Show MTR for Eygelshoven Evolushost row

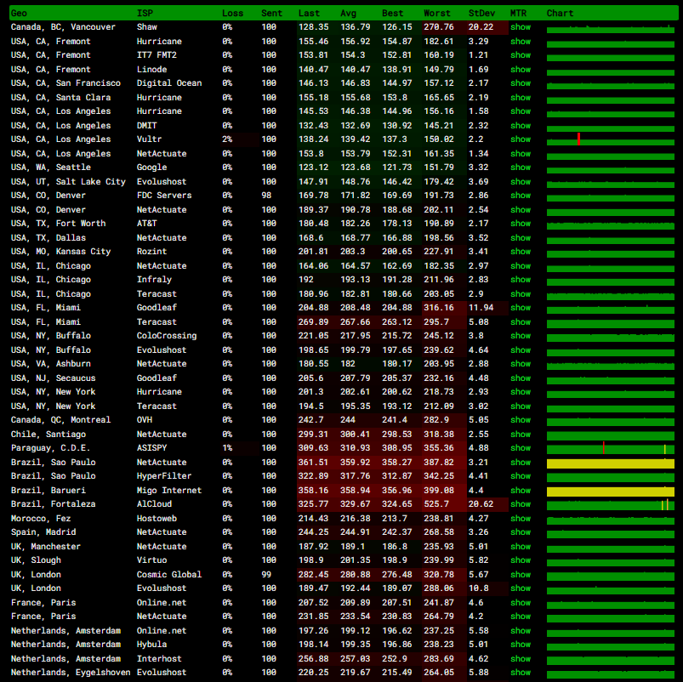520,673
